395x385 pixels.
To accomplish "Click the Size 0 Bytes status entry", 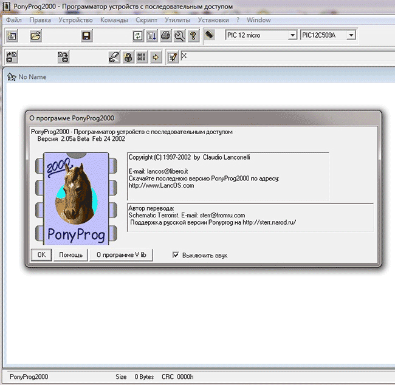I will [x=134, y=376].
